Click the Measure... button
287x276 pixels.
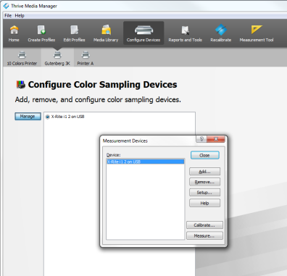[x=204, y=235]
